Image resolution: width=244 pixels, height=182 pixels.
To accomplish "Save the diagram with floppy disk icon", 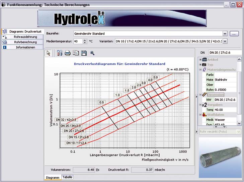I will pyautogui.click(x=84, y=53).
